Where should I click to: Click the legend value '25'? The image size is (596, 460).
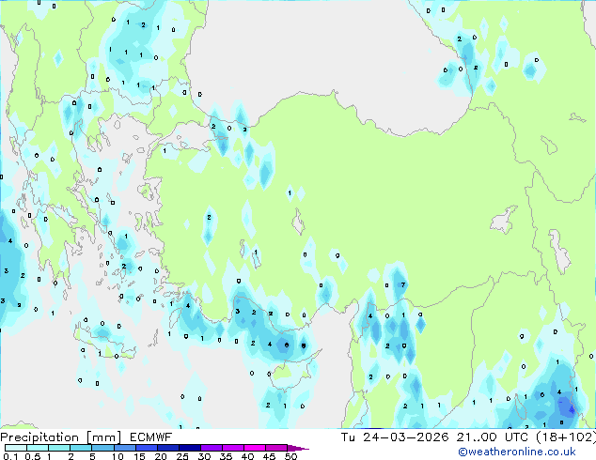coord(182,456)
